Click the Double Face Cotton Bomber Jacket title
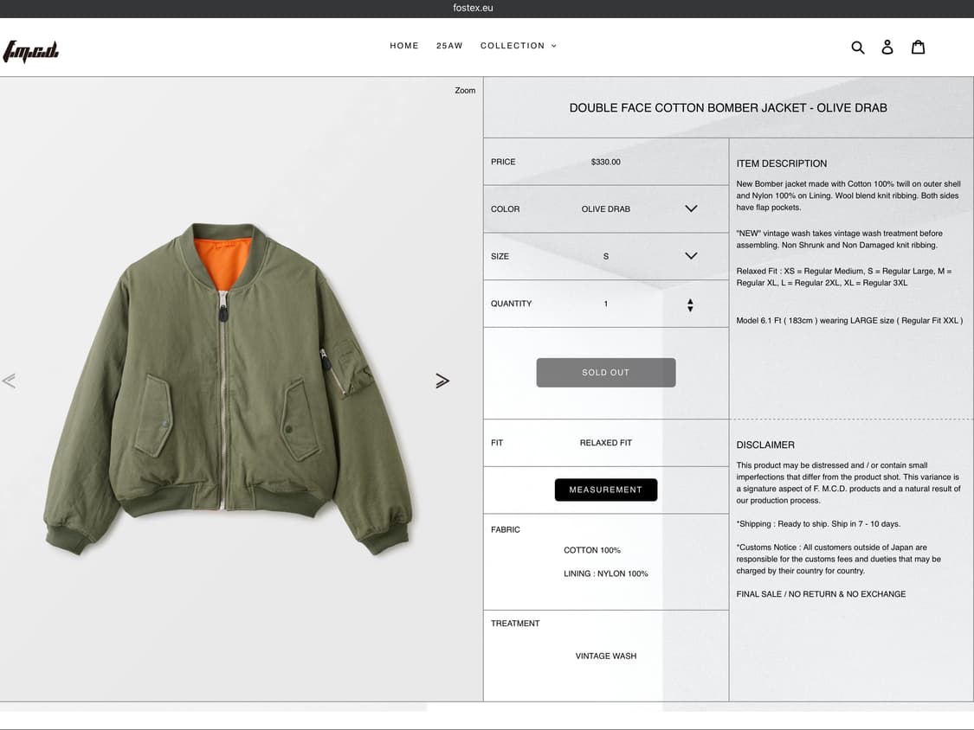Viewport: 974px width, 730px height. click(727, 108)
